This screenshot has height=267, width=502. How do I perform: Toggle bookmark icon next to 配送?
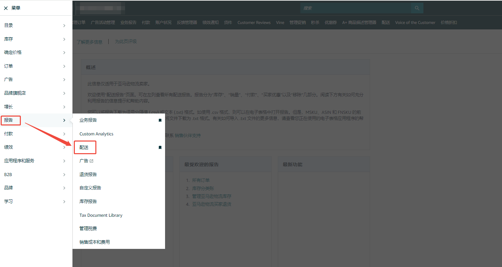coord(160,147)
